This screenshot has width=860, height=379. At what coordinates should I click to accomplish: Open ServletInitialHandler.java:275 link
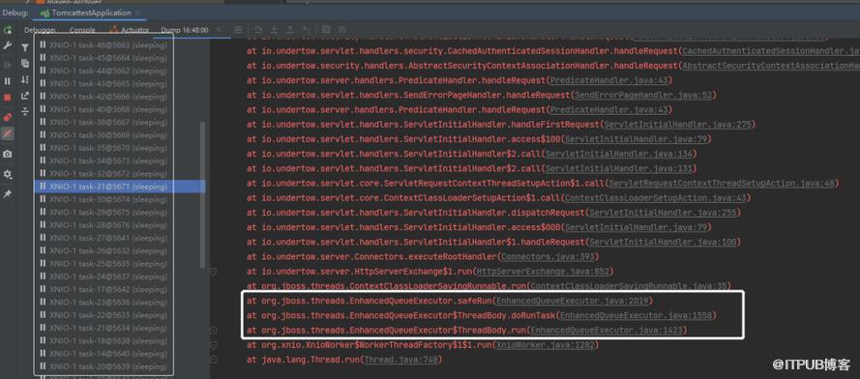tap(677, 125)
